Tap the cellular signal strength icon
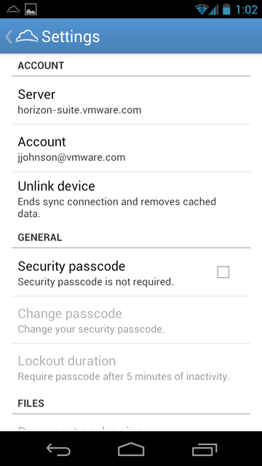Image resolution: width=262 pixels, height=466 pixels. tap(213, 9)
